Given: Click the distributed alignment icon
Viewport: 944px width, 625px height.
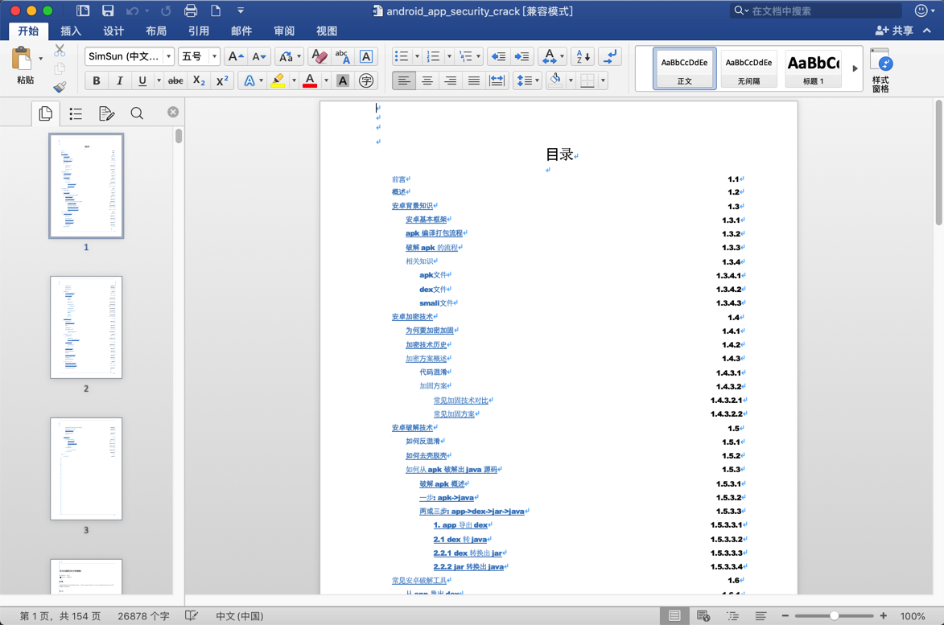Looking at the screenshot, I should pos(497,80).
